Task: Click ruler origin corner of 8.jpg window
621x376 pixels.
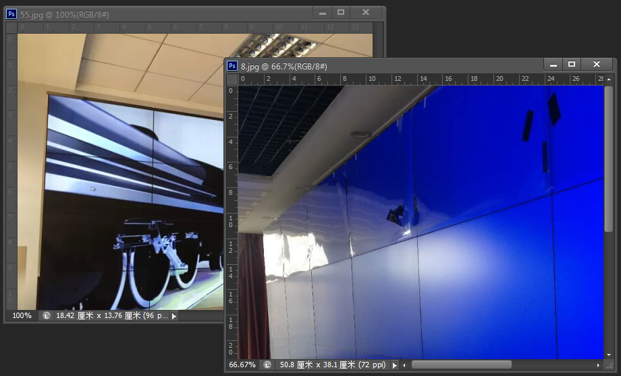Action: click(232, 80)
